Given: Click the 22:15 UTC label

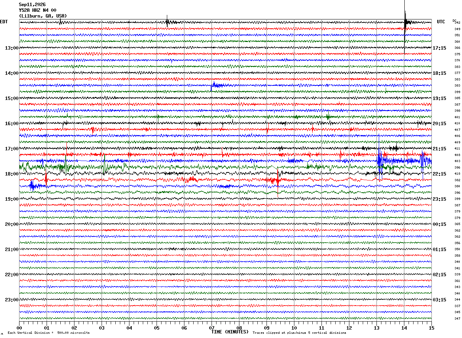Looking at the screenshot, I should tap(439, 174).
